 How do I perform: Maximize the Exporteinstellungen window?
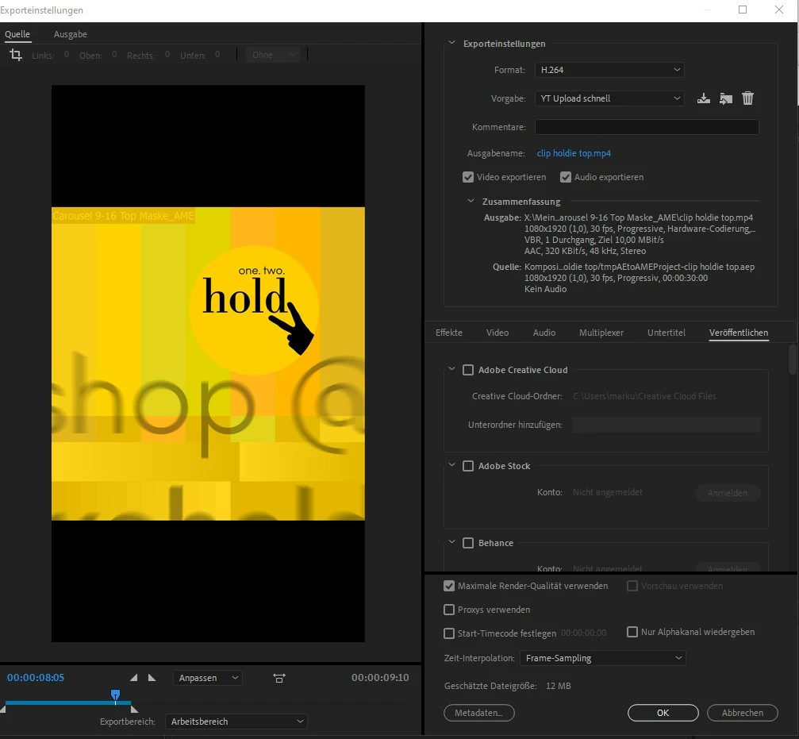(743, 10)
